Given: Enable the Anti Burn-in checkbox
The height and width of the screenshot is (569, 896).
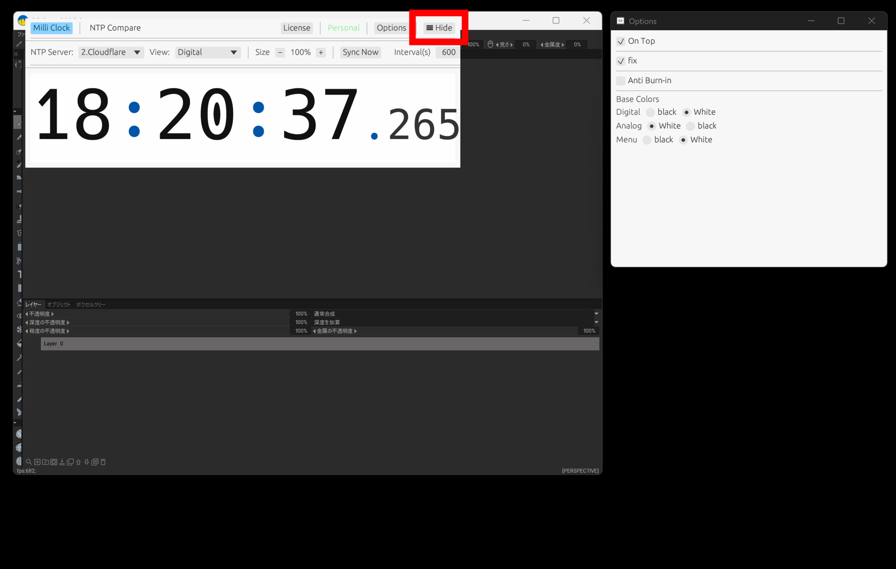Looking at the screenshot, I should pos(620,81).
